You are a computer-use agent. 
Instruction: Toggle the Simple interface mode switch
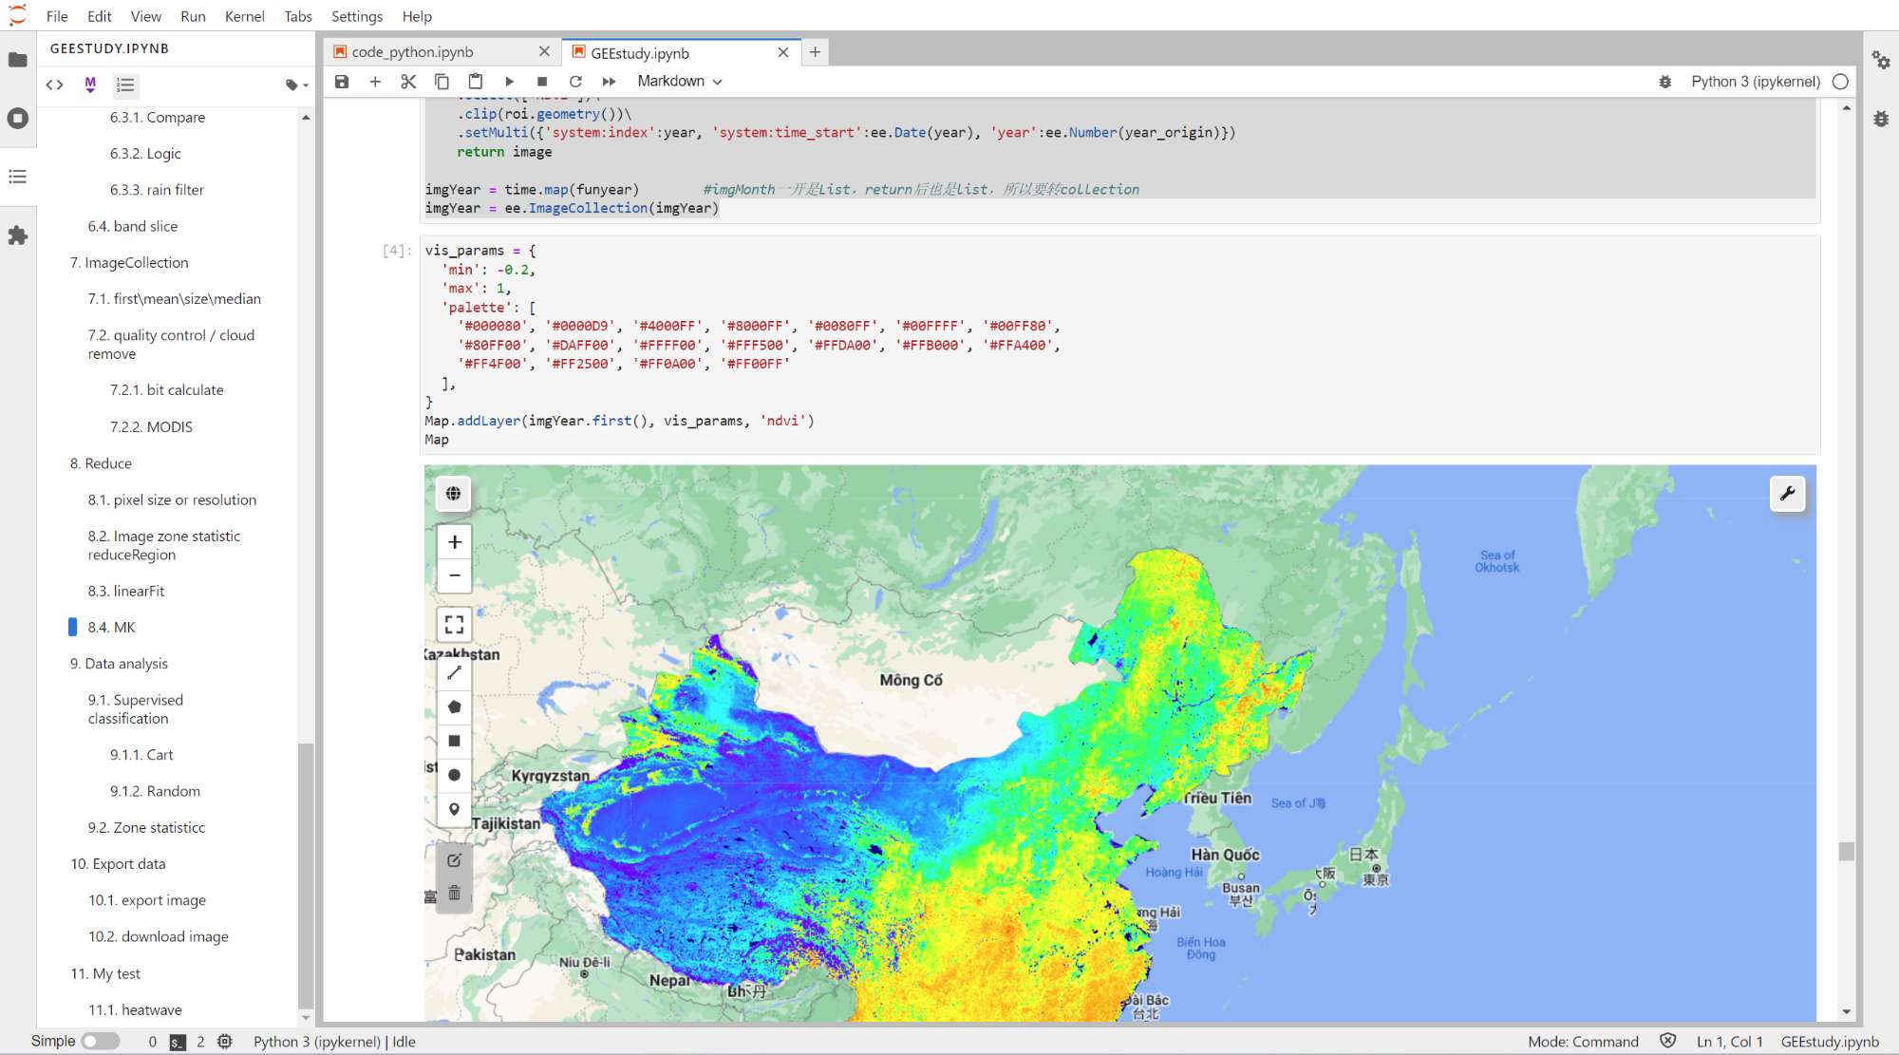pos(100,1041)
